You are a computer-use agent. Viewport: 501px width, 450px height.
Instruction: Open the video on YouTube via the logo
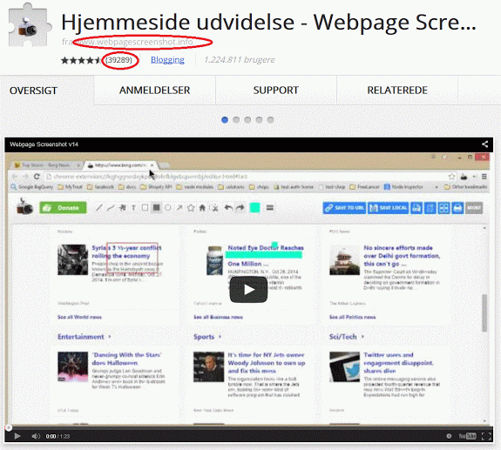467,436
